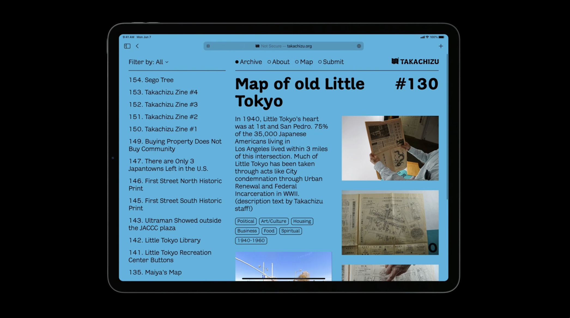Click the 1940-1960 tag
The image size is (570, 318).
251,240
